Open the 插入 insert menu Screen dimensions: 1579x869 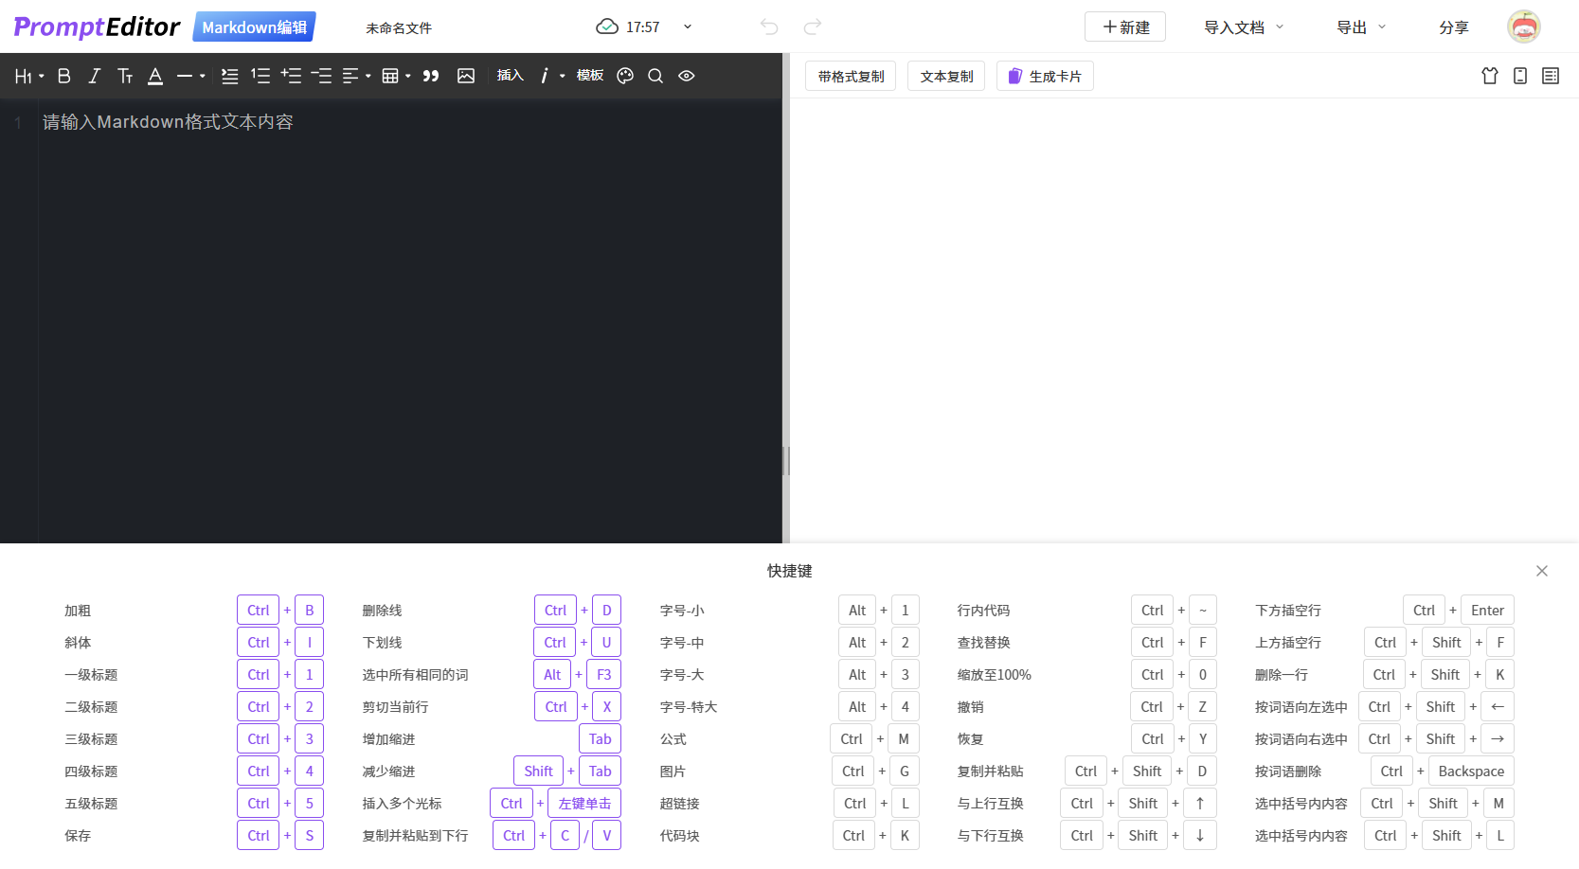click(510, 76)
